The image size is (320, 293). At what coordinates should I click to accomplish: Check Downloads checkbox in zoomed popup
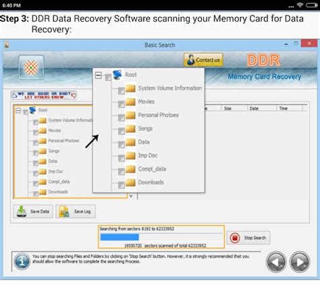pos(122,185)
